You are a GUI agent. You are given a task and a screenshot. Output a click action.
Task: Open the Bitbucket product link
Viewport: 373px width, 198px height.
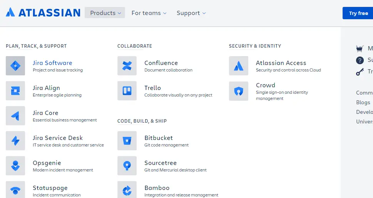(x=159, y=138)
